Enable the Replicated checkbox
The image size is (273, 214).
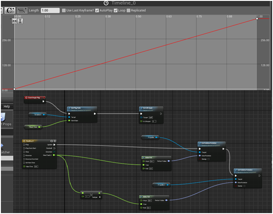coord(129,10)
